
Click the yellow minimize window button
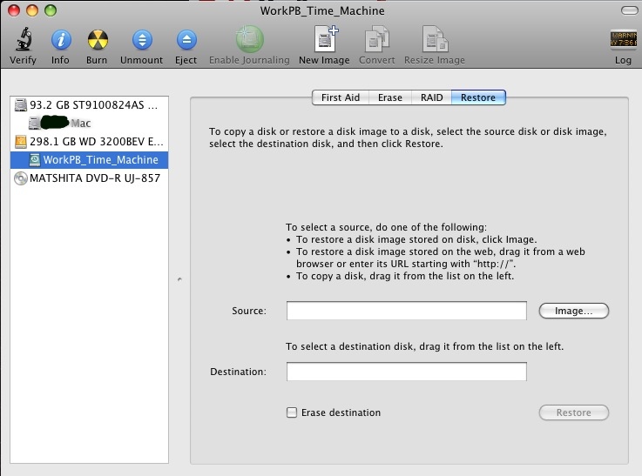[32, 10]
